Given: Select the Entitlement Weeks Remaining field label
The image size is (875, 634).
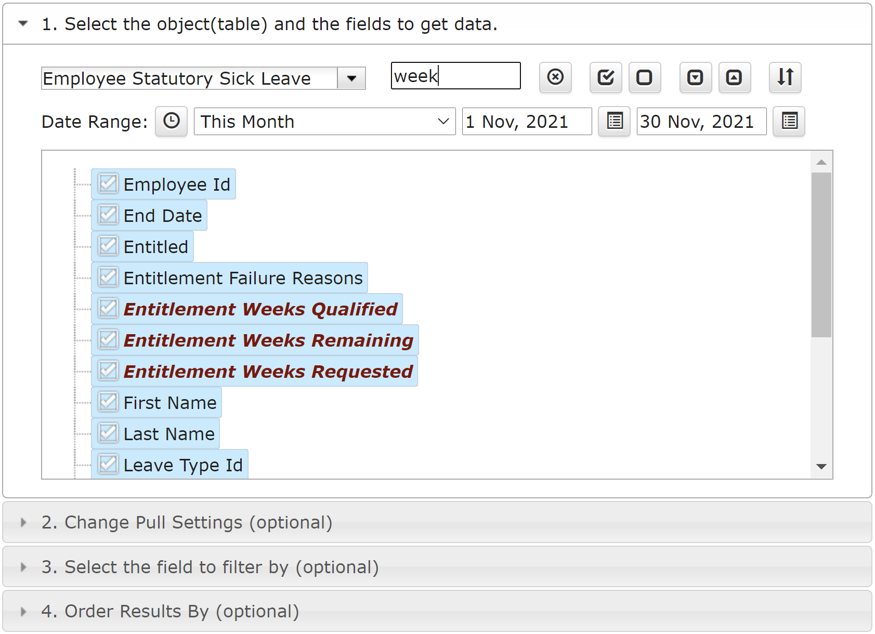Looking at the screenshot, I should pos(268,340).
